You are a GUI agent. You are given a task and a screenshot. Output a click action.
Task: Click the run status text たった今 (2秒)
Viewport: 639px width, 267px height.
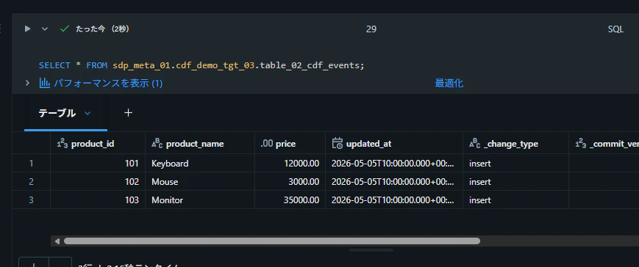coord(103,29)
